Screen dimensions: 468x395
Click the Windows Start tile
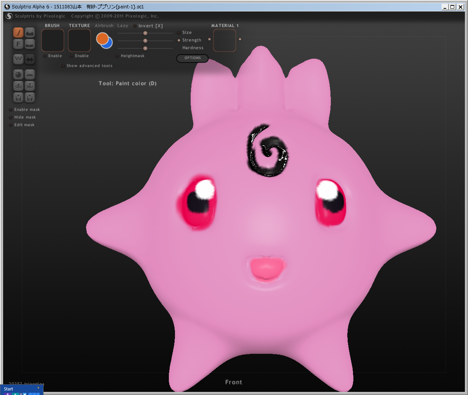click(x=22, y=390)
